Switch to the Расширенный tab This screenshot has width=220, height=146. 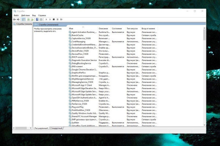(41, 128)
